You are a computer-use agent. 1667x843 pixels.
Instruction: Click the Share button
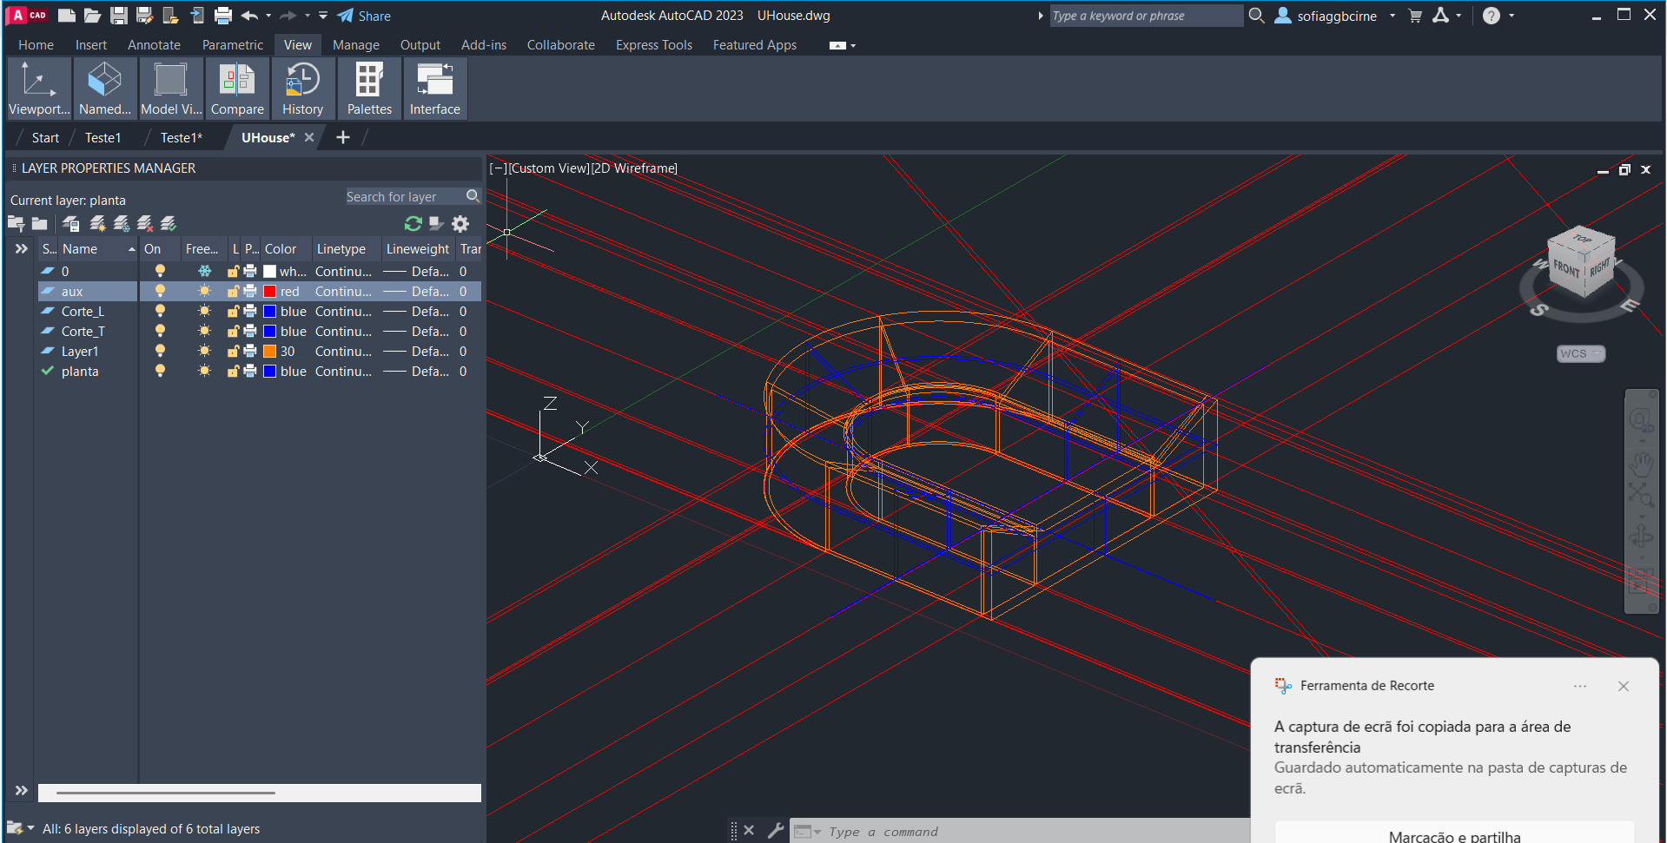click(x=364, y=16)
